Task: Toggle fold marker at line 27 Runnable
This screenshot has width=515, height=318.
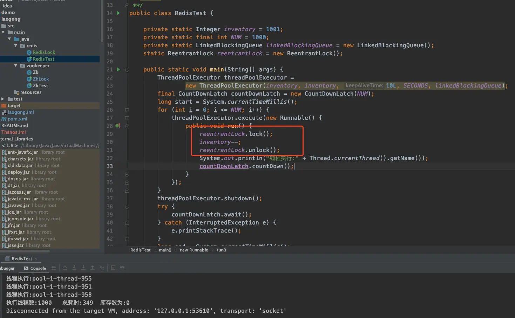Action: [127, 118]
